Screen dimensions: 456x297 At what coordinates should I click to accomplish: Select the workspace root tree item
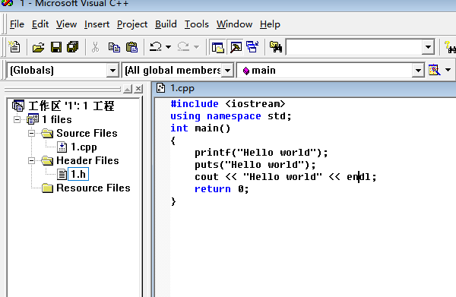click(x=71, y=106)
